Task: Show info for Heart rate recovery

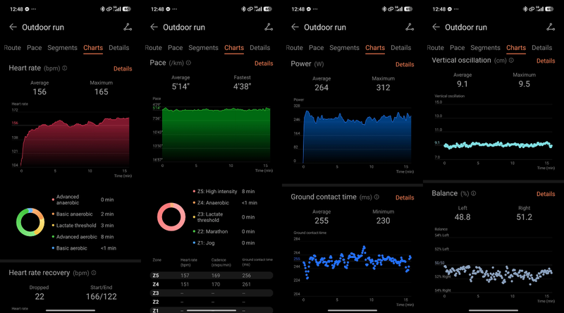Action: [x=94, y=273]
